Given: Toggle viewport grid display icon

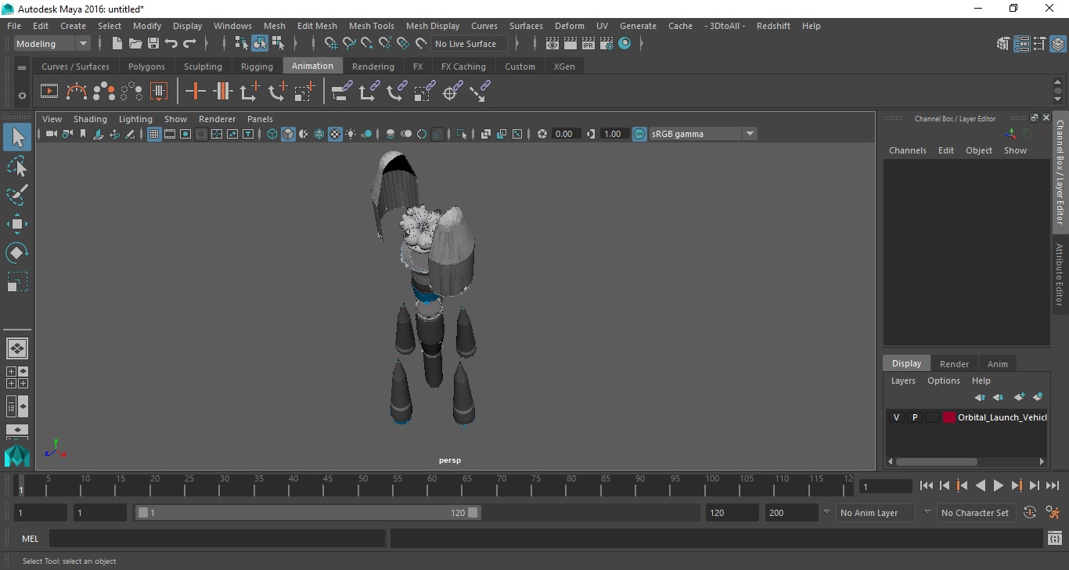Looking at the screenshot, I should (154, 134).
